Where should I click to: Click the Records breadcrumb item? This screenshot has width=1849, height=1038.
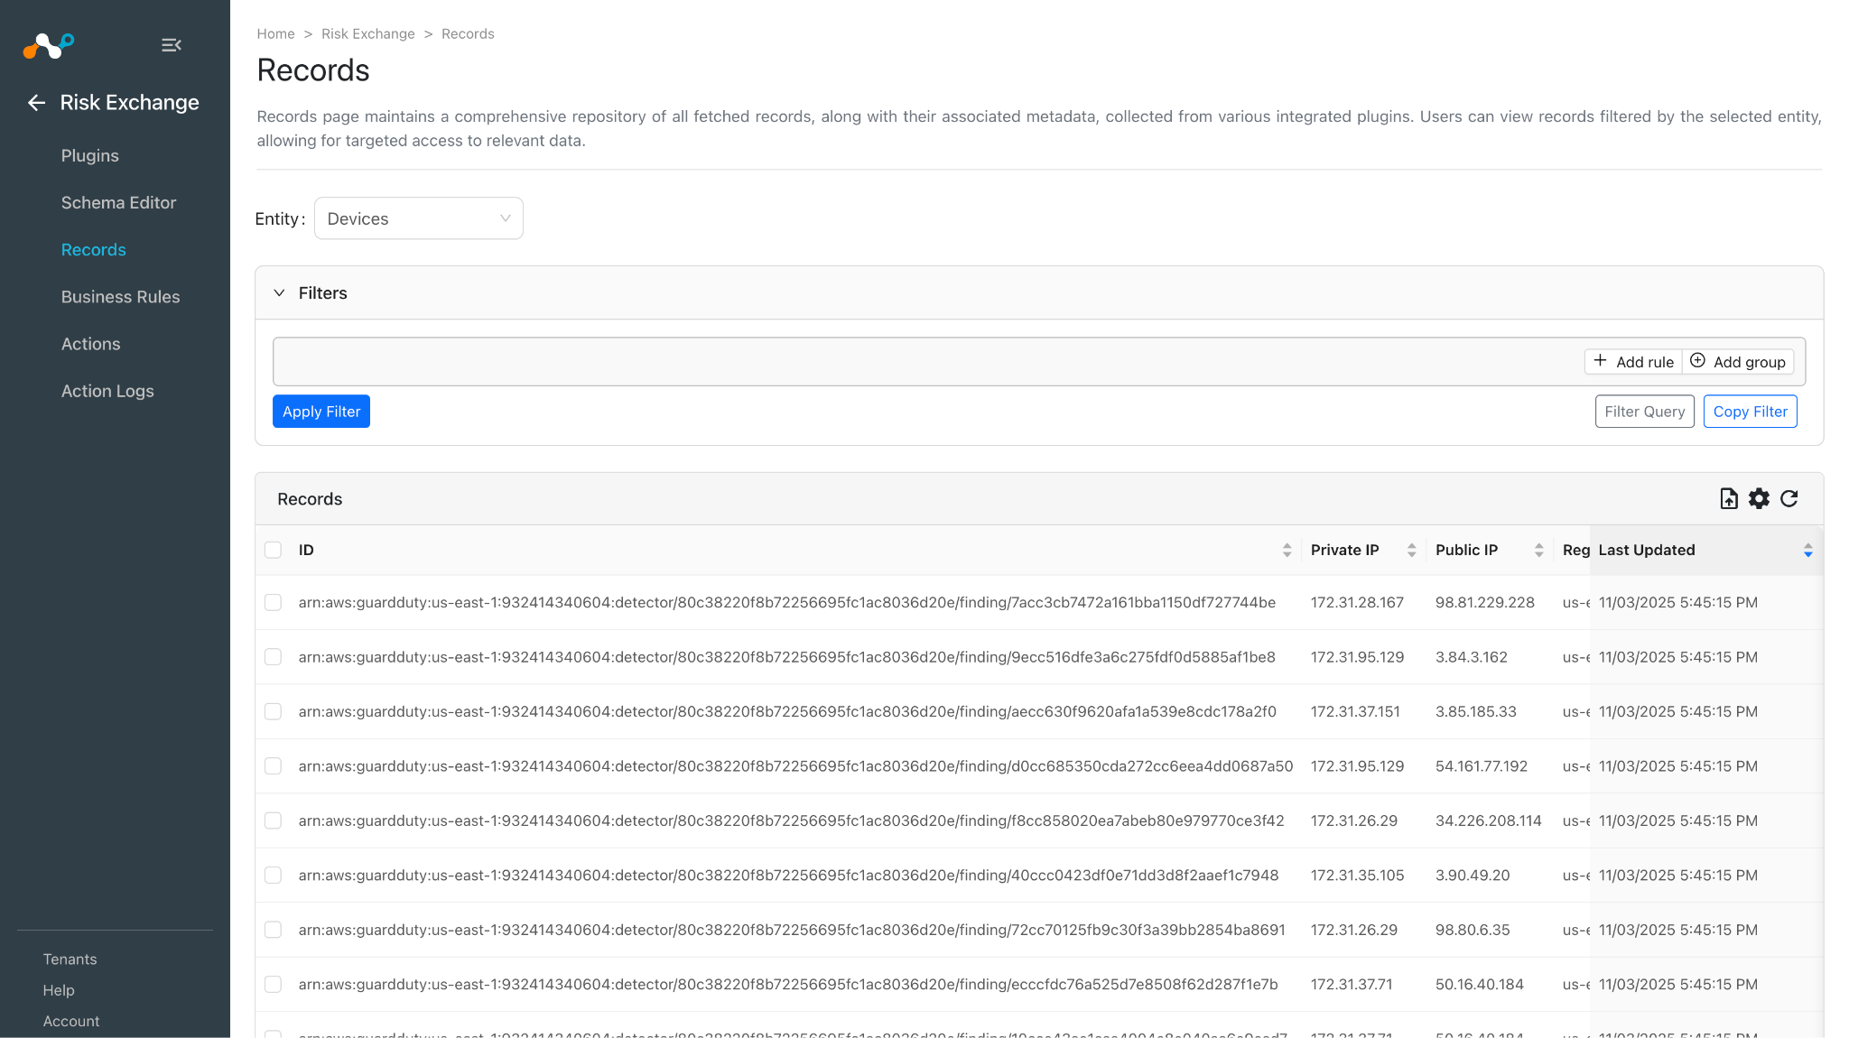click(468, 34)
